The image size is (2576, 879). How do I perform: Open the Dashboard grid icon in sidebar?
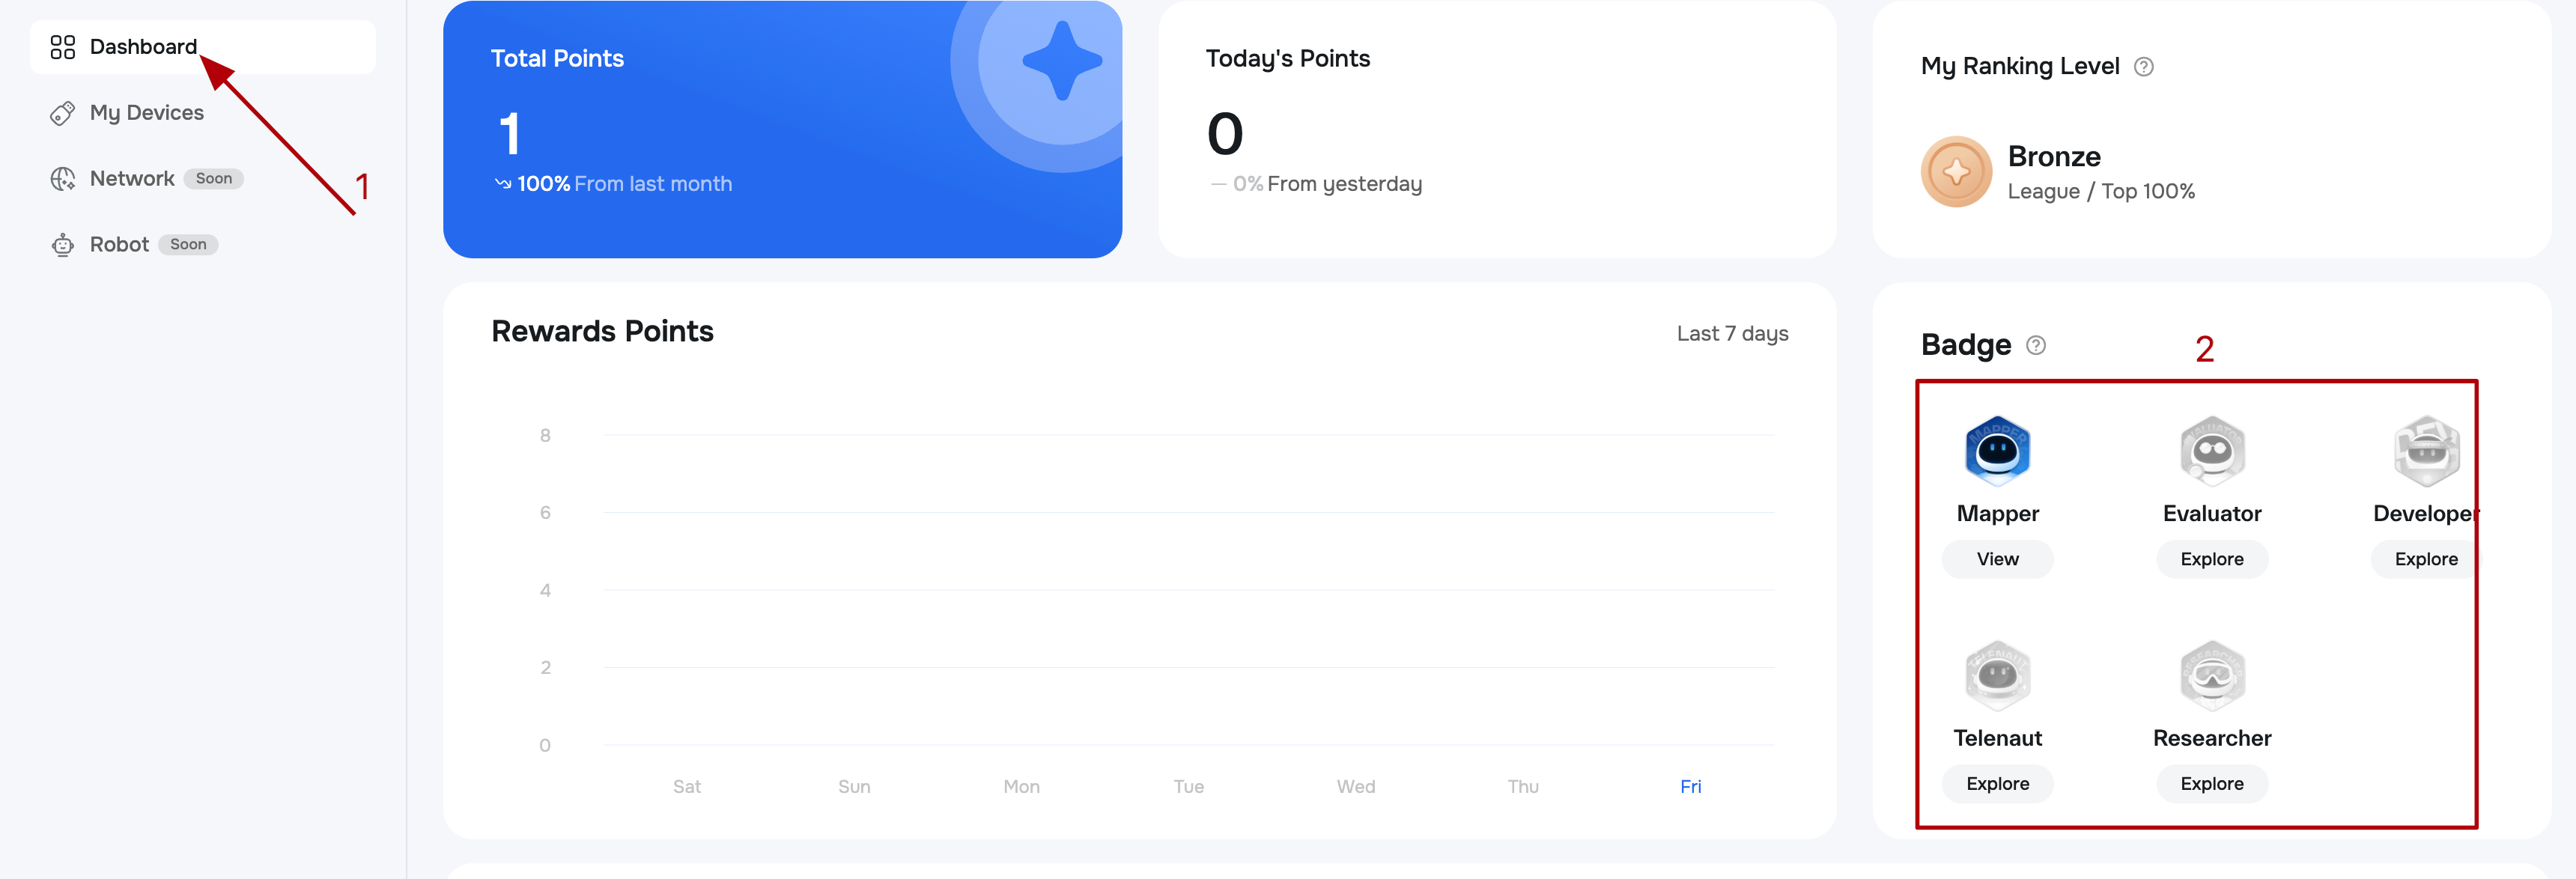tap(63, 46)
